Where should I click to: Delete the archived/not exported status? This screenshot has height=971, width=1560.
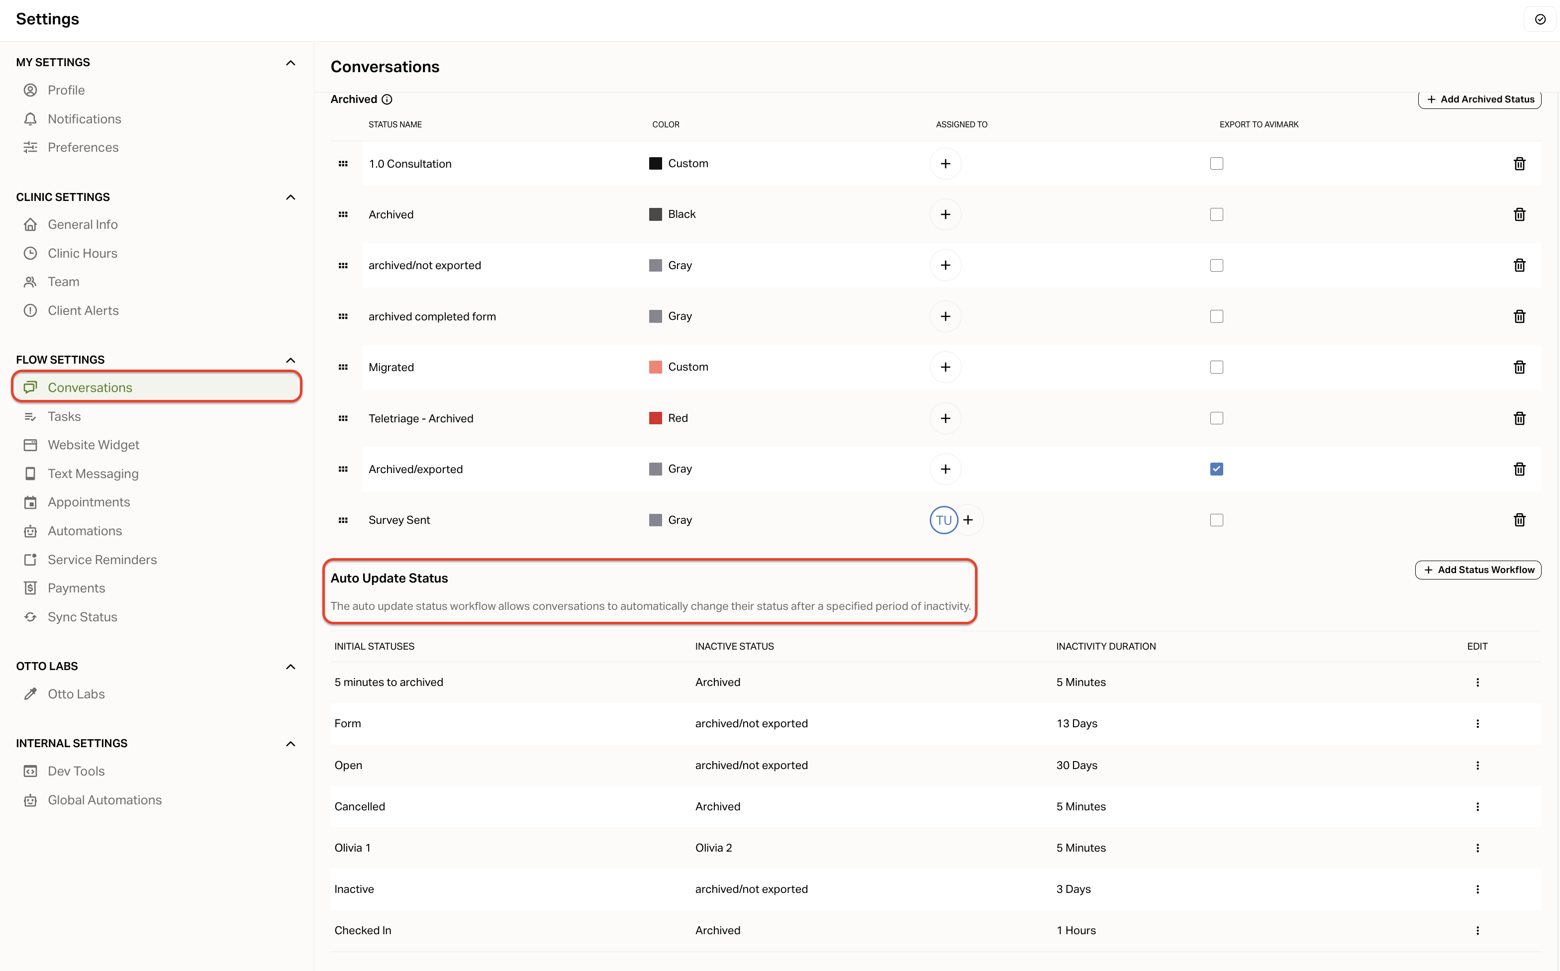tap(1519, 265)
